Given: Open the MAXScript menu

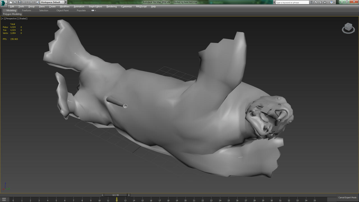Looking at the screenshot, I should [x=141, y=6].
